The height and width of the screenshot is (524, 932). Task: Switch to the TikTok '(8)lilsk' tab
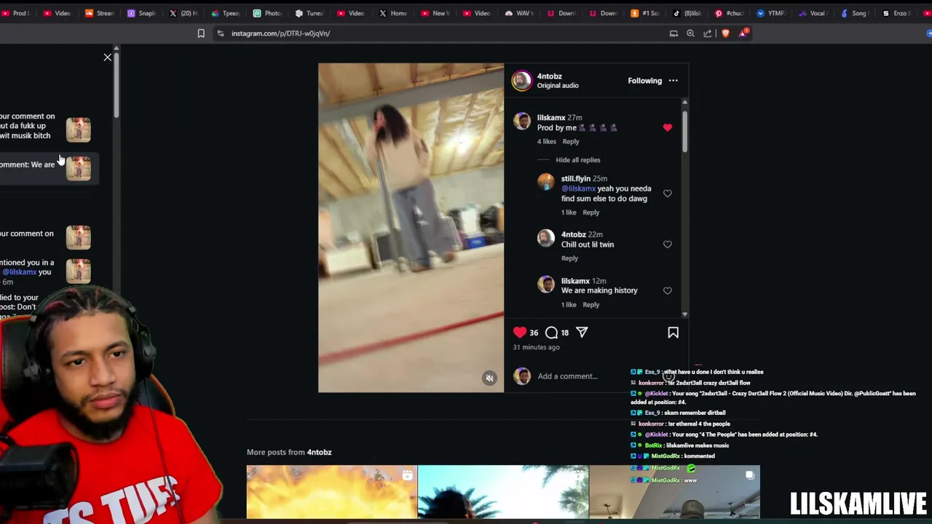coord(687,13)
